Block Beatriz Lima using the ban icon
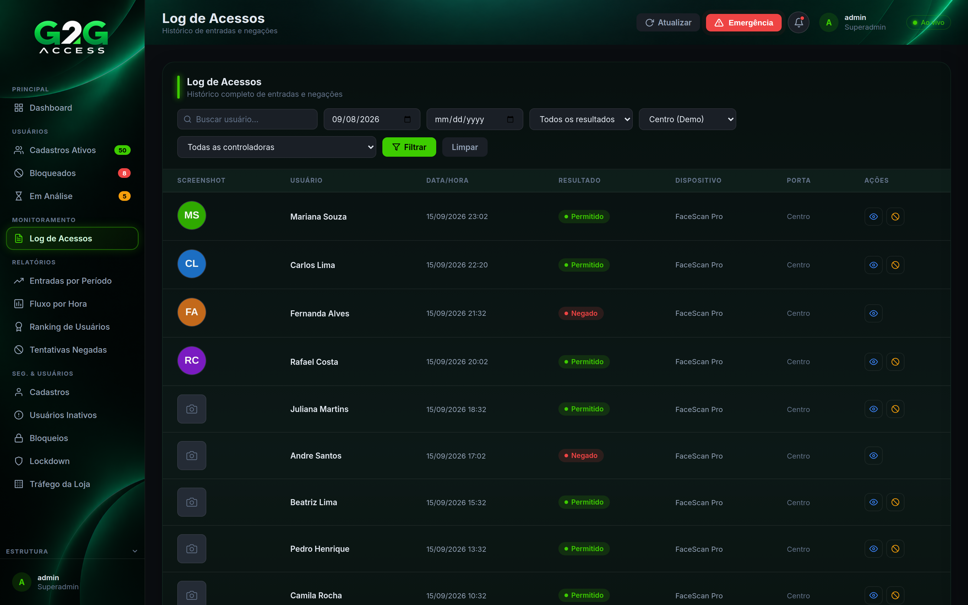The image size is (968, 605). point(895,502)
